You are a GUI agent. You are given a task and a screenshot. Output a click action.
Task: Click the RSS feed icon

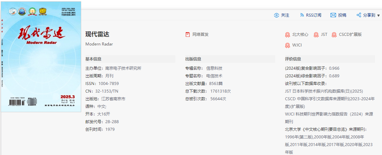[x=302, y=15]
